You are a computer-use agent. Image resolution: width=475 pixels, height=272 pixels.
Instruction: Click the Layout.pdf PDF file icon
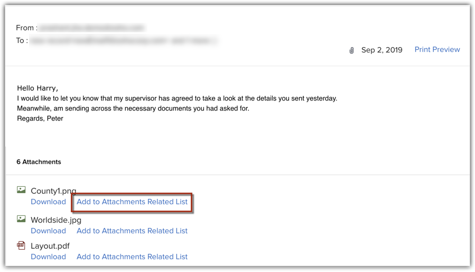pos(21,246)
